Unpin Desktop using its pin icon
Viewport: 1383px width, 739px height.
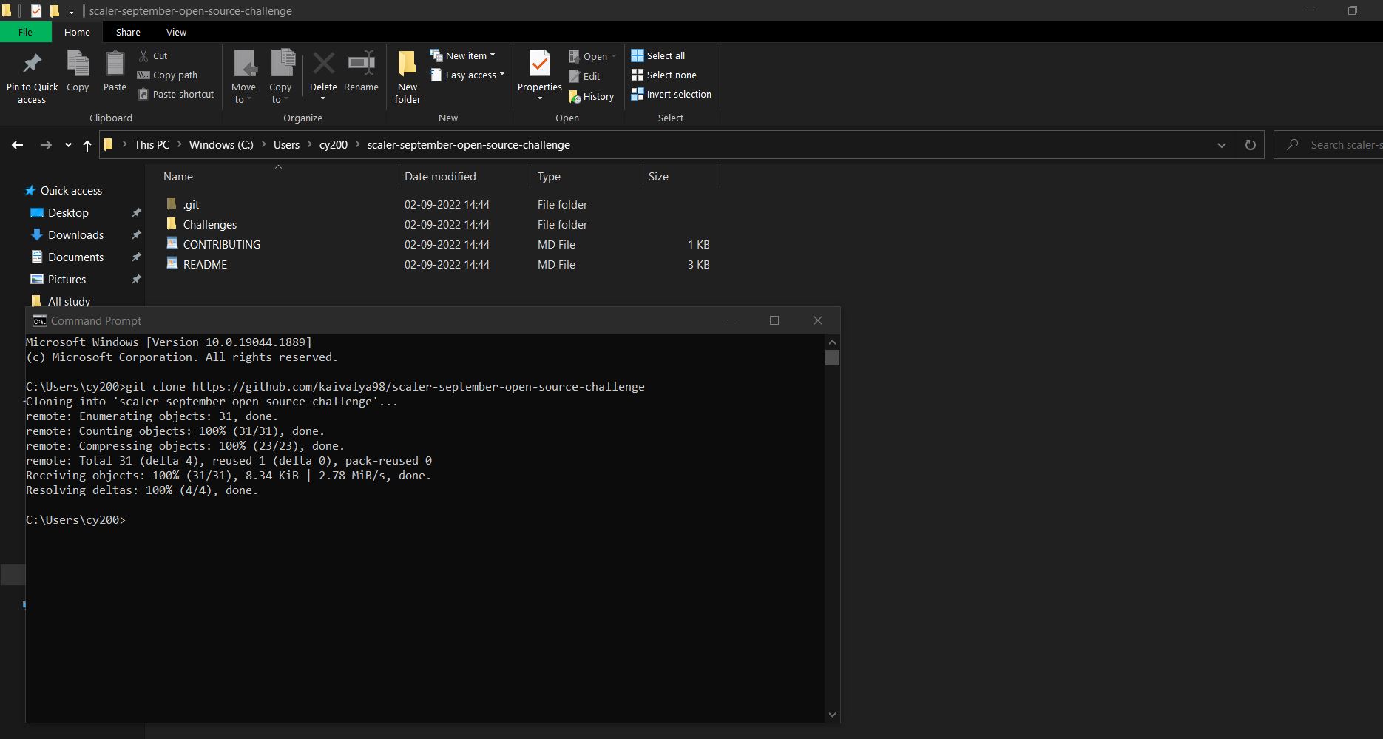pos(136,213)
